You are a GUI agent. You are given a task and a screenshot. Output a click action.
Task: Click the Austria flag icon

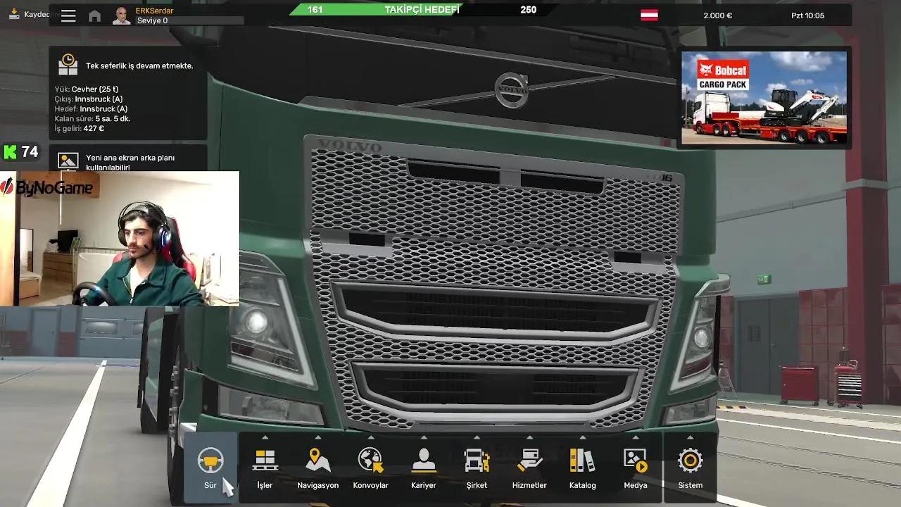[x=649, y=15]
